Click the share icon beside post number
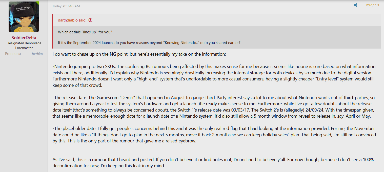384x172 pixels. coord(356,5)
